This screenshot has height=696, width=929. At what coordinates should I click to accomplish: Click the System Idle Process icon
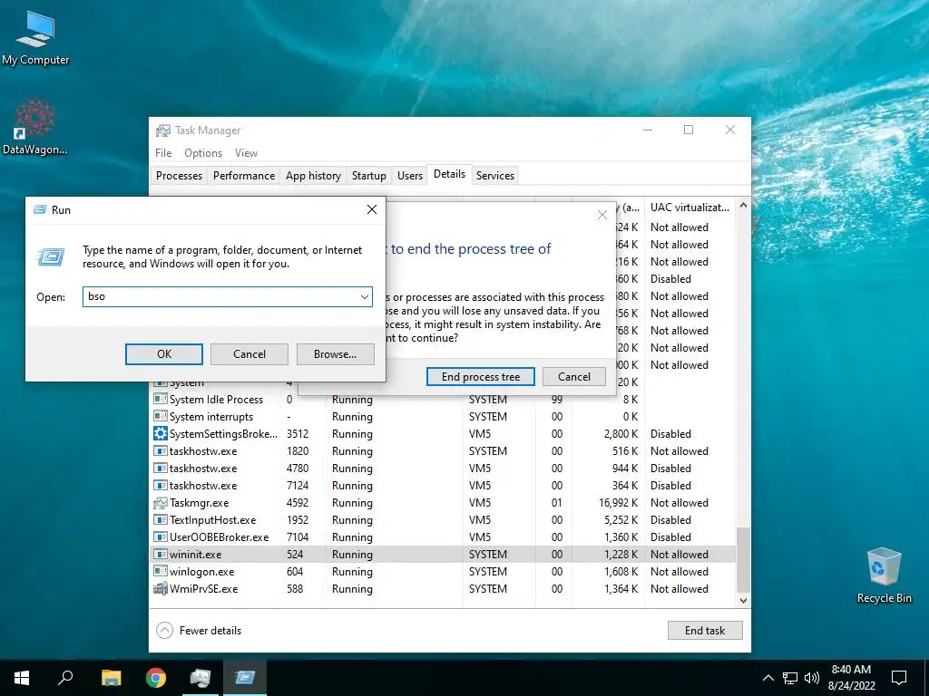(x=160, y=400)
